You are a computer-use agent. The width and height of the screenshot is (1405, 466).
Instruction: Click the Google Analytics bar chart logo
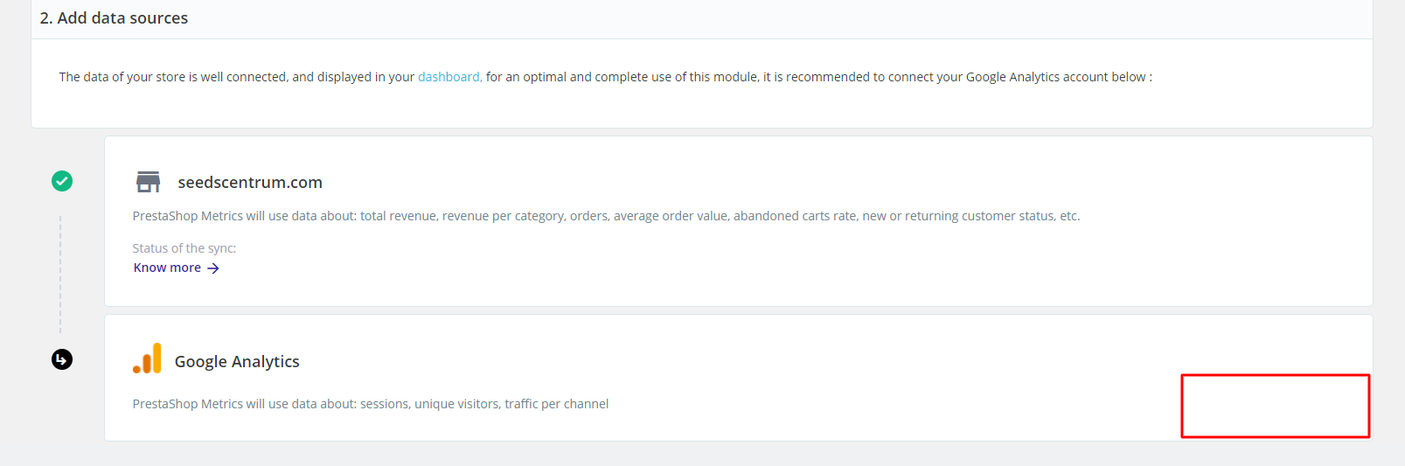click(148, 358)
